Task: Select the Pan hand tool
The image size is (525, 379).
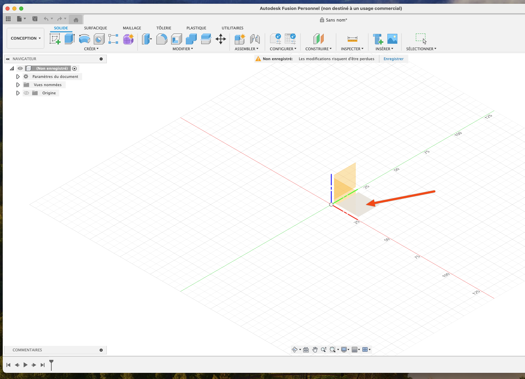Action: tap(315, 350)
